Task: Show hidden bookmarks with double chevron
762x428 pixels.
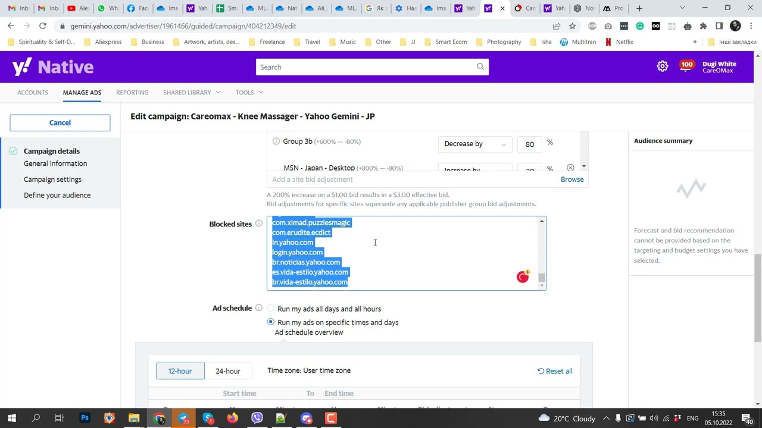Action: [x=695, y=42]
